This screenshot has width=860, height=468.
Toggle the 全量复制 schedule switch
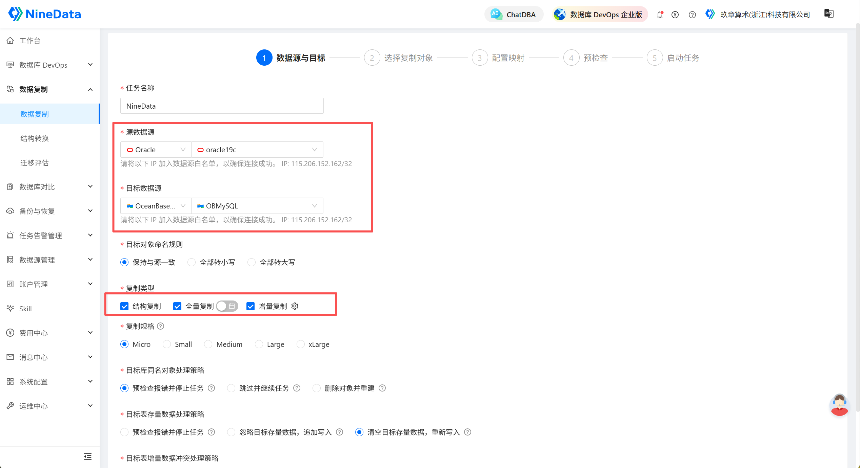(x=227, y=306)
